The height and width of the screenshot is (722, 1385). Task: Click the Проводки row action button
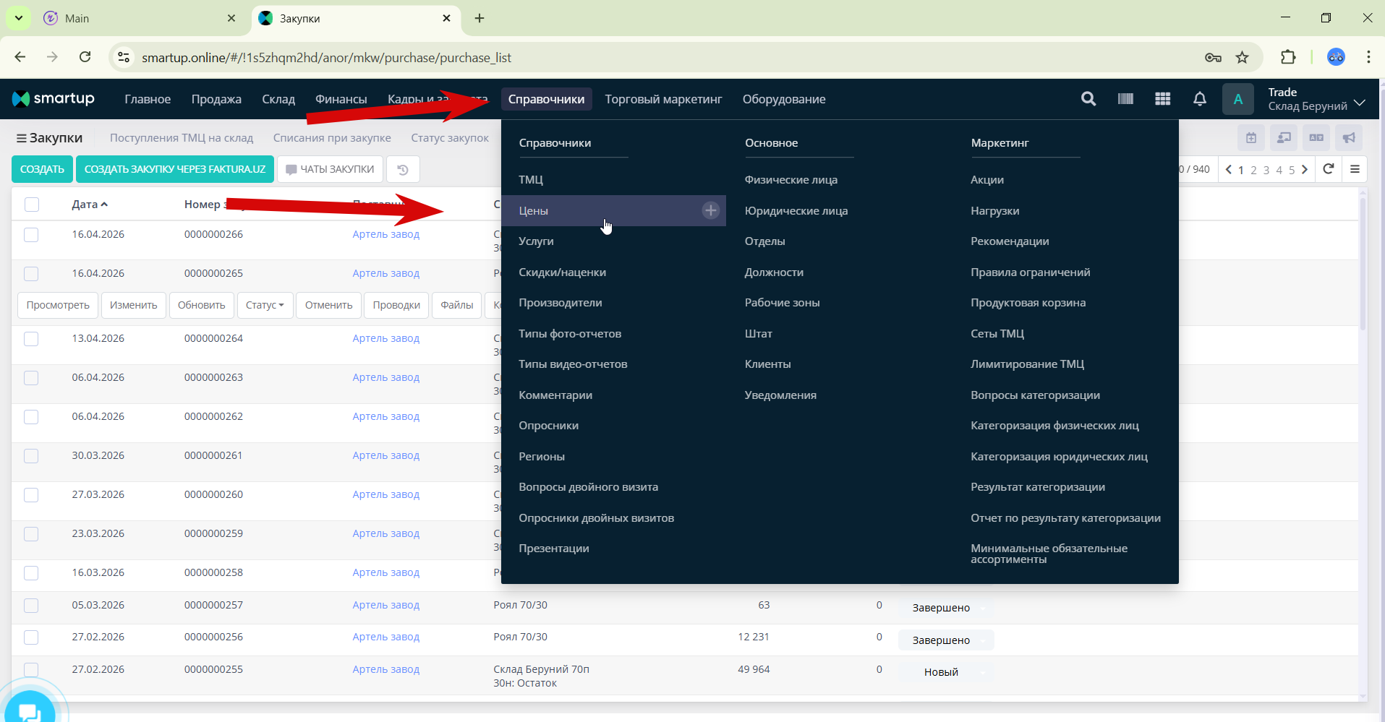(396, 305)
